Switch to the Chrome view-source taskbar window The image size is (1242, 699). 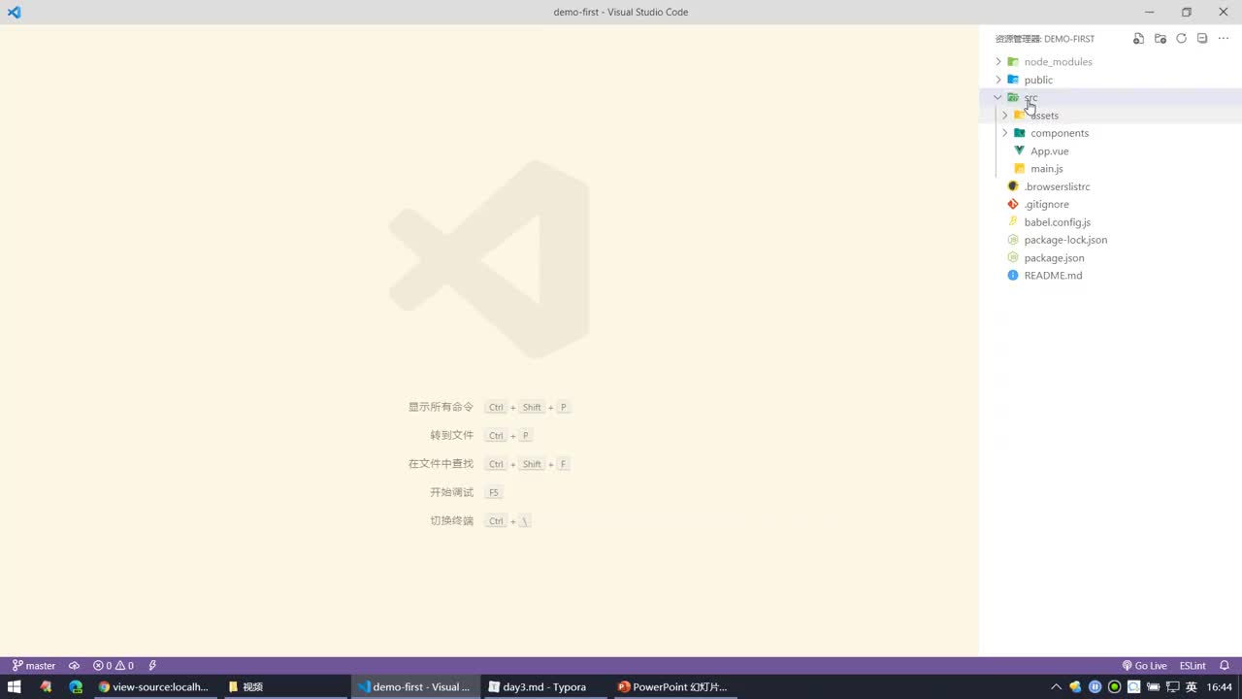(x=153, y=687)
